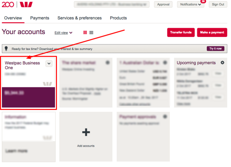Open options on the share market tile
Viewport: 231px width, 167px height.
108,63
